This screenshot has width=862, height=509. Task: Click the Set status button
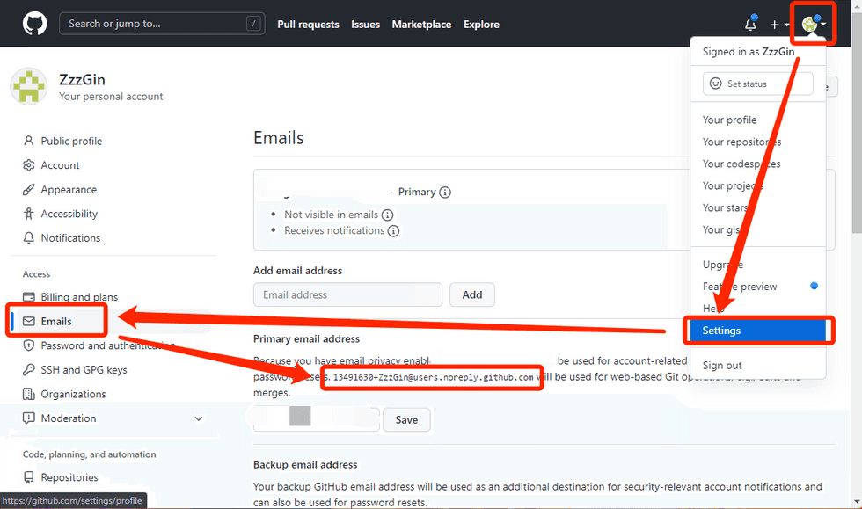click(x=757, y=84)
